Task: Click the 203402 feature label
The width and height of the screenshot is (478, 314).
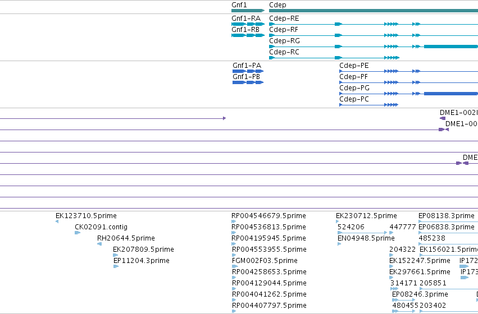Action: point(433,306)
